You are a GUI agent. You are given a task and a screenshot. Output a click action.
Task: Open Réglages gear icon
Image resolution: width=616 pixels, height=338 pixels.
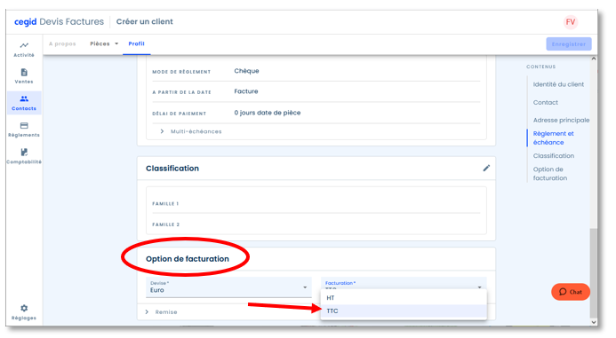pyautogui.click(x=24, y=312)
